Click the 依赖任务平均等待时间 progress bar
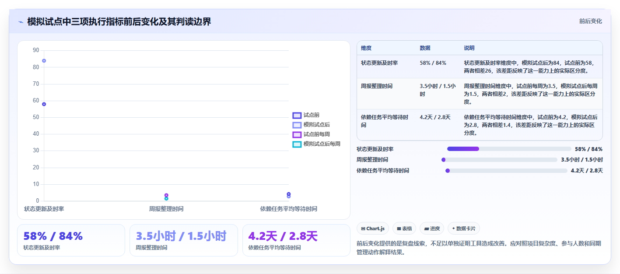 pos(506,171)
